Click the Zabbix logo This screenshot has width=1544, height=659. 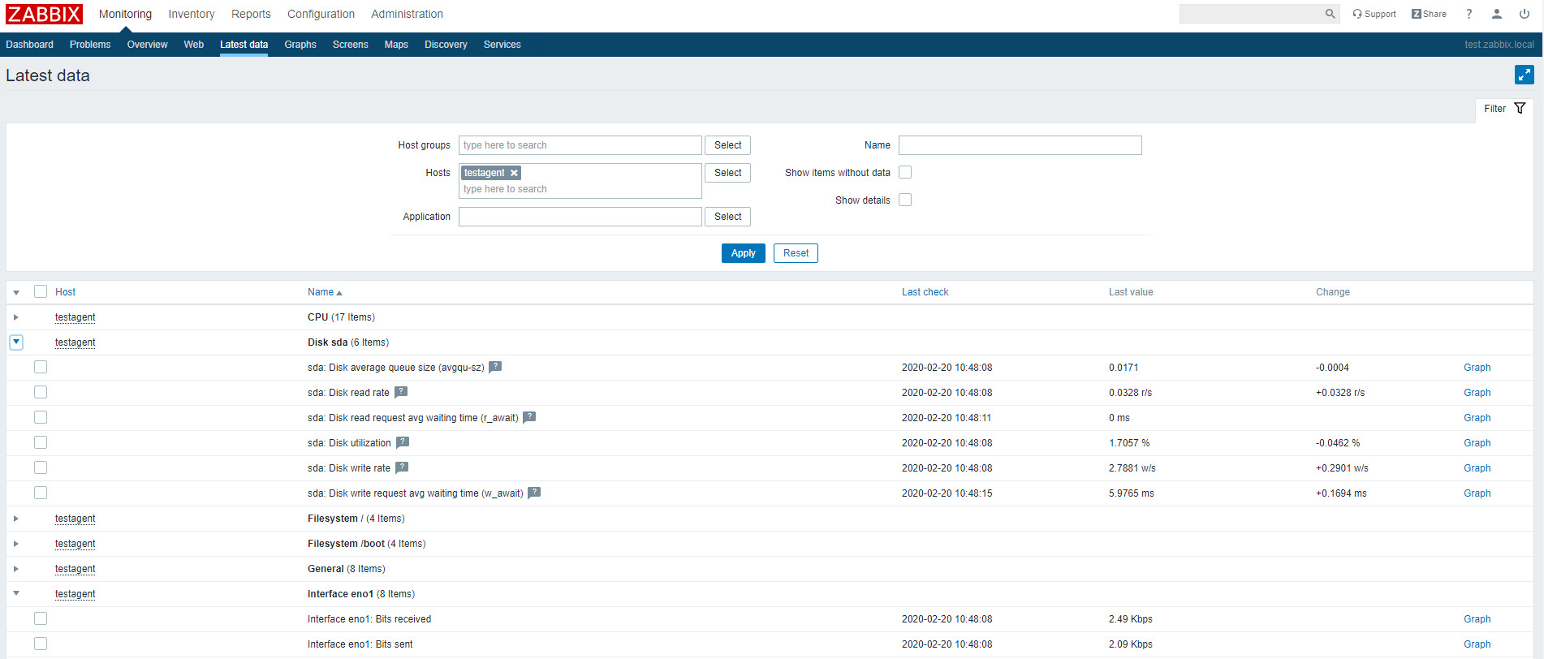click(45, 14)
